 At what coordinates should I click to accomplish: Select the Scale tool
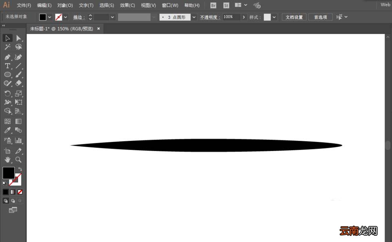(18, 94)
